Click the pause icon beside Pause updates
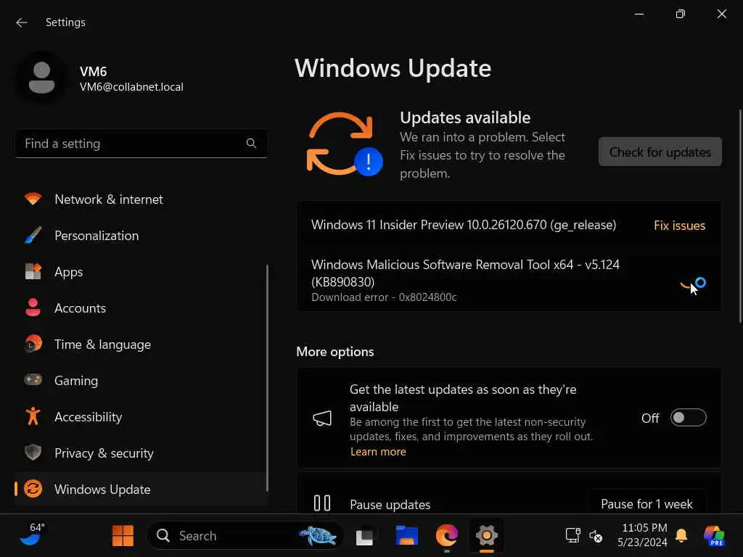This screenshot has width=743, height=557. click(x=322, y=503)
